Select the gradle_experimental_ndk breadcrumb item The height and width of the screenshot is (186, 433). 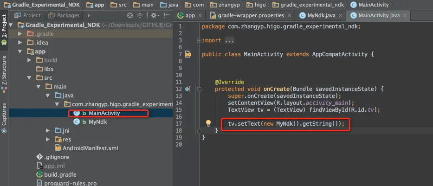point(308,5)
